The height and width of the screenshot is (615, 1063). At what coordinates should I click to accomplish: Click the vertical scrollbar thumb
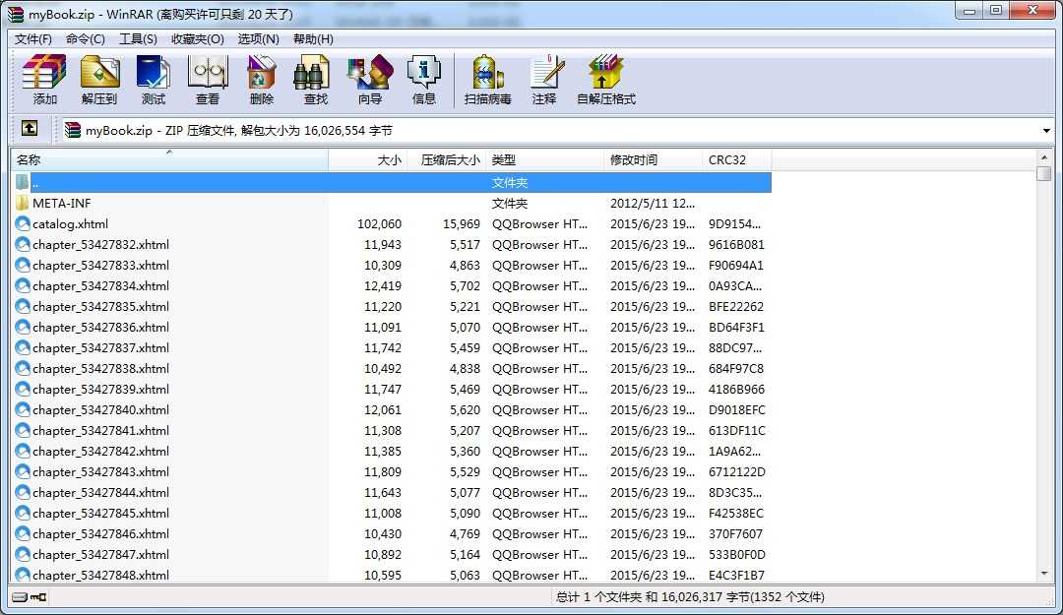(x=1044, y=173)
